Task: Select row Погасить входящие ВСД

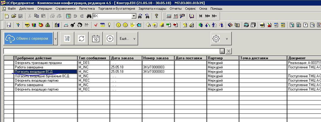Action: point(46,72)
